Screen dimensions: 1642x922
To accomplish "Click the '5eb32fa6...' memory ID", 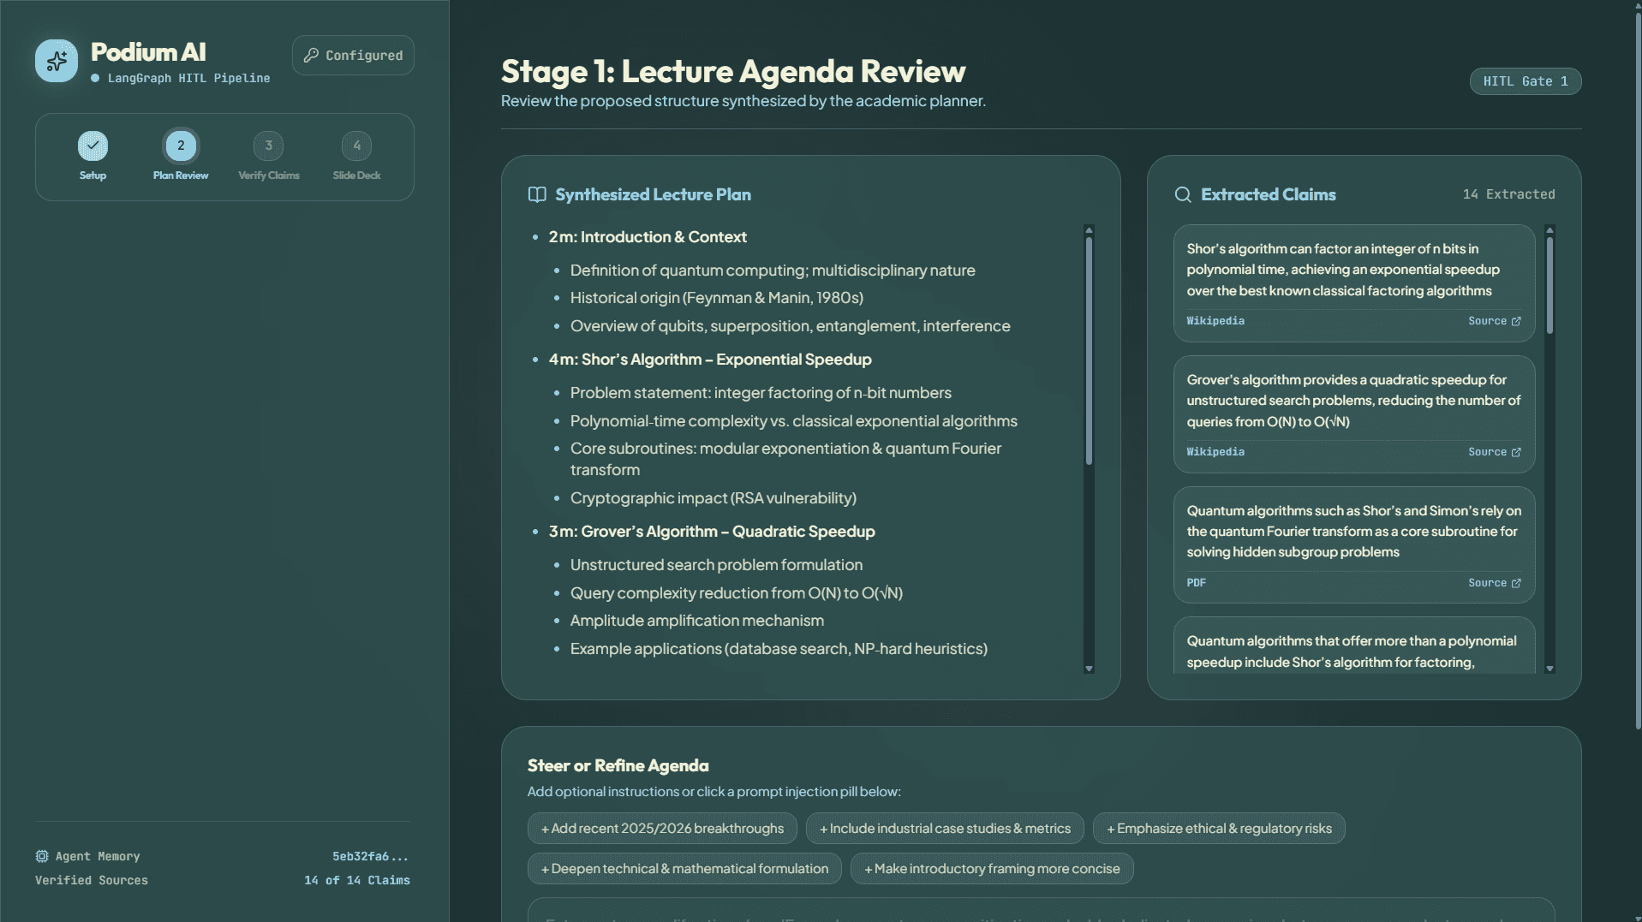I will 371,856.
